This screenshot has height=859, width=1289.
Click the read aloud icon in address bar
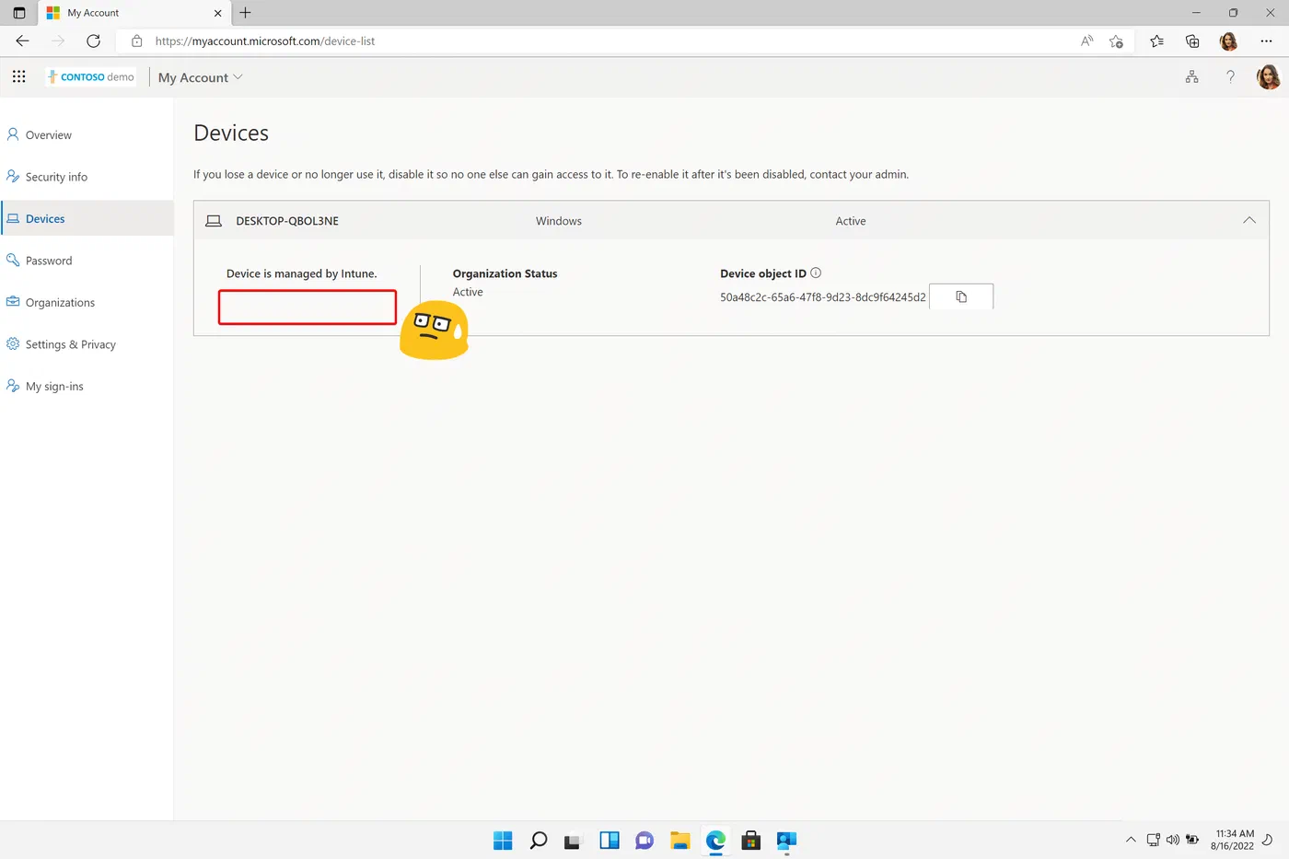pos(1087,41)
